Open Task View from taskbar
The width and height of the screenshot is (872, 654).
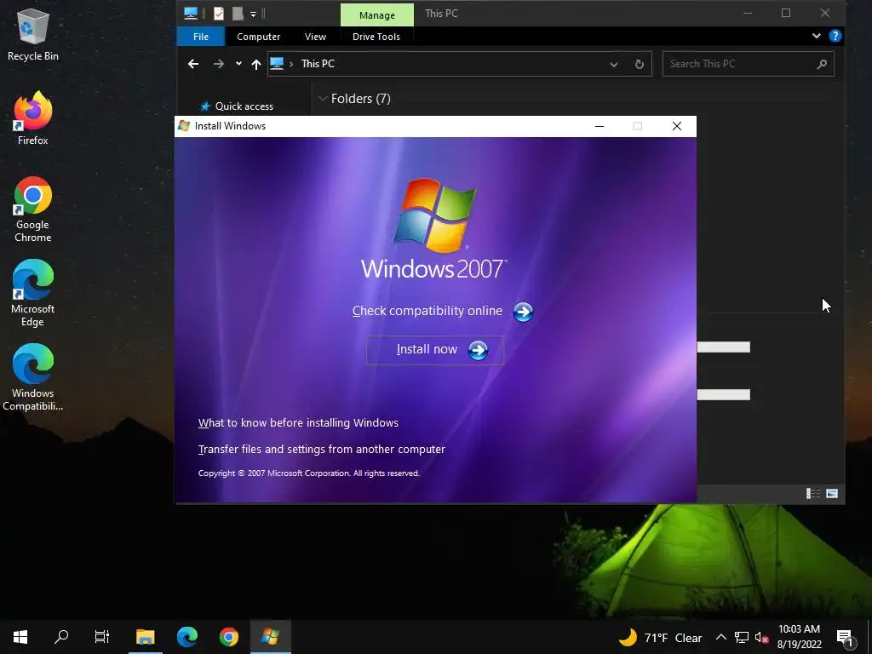[x=102, y=637]
